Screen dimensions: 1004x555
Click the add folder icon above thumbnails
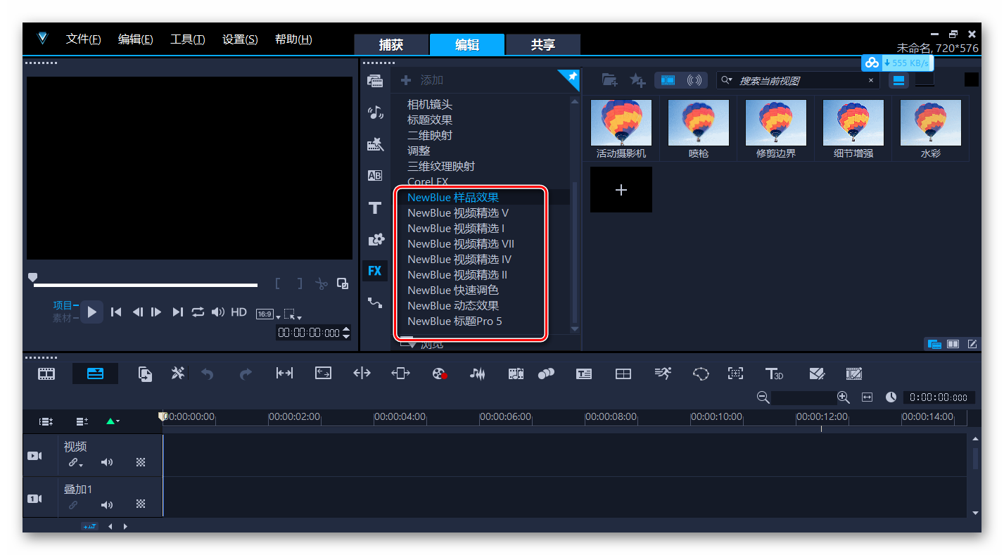(x=609, y=80)
